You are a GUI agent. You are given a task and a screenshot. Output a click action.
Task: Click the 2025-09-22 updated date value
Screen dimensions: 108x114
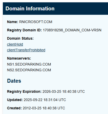point(33,100)
